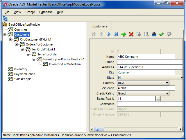Click the horizontal scrollbar thumb
This screenshot has height=140, width=186.
[x=99, y=129]
